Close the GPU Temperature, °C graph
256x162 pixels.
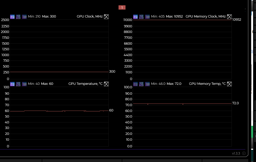(106, 84)
